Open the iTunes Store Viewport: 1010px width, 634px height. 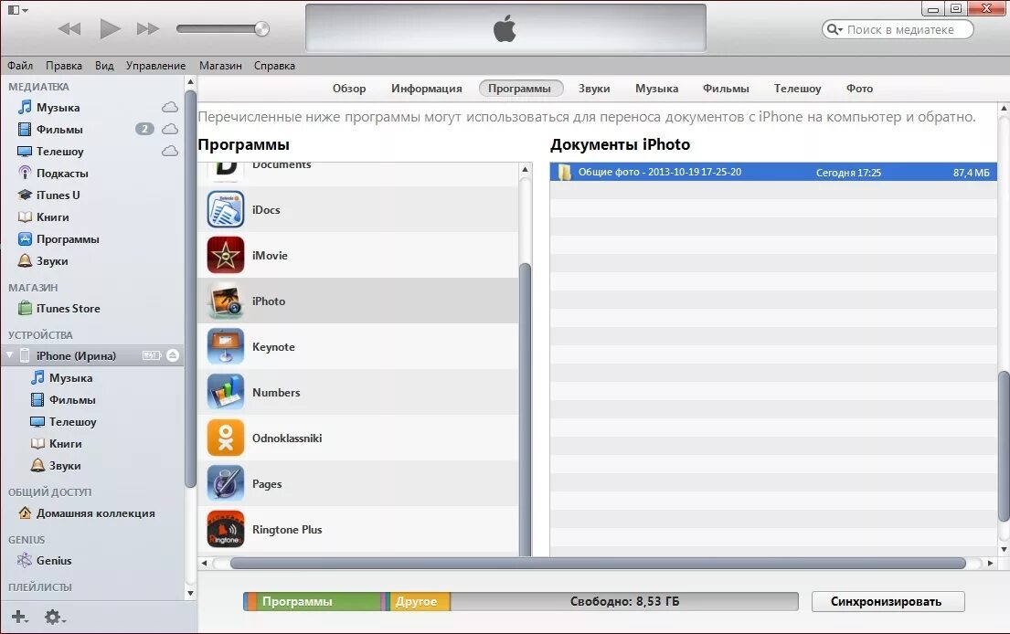[68, 308]
